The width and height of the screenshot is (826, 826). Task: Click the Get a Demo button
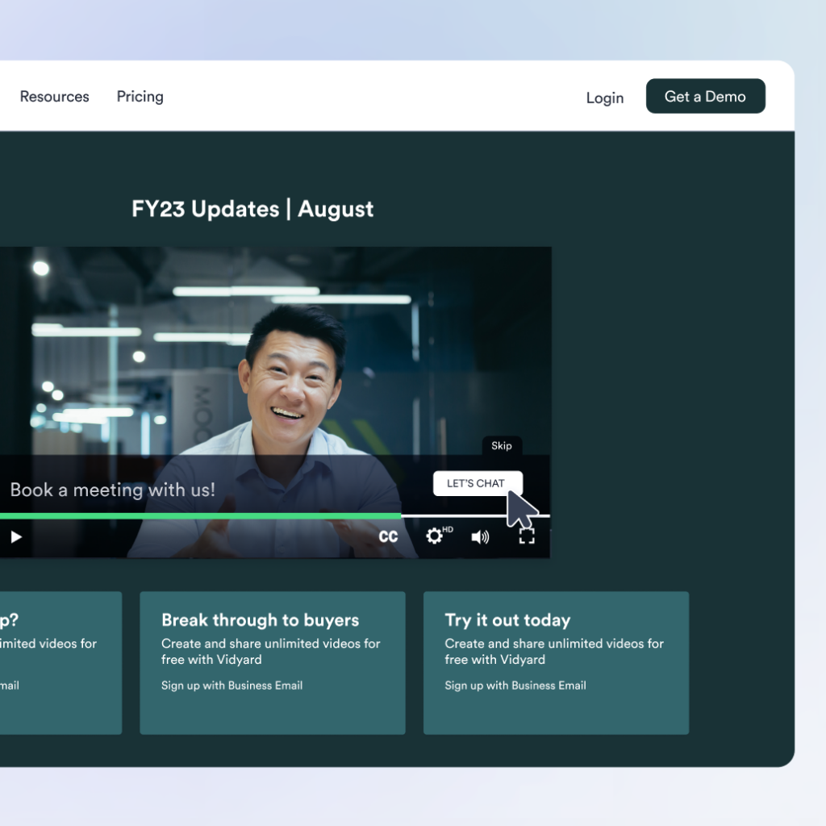[705, 96]
